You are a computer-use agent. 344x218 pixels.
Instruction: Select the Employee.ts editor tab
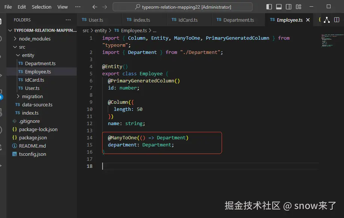point(290,20)
